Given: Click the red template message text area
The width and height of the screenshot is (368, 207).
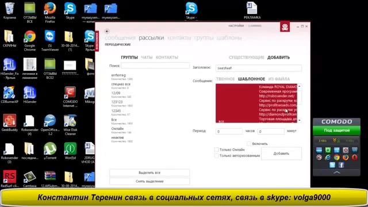Looking at the screenshot, I should 256,103.
